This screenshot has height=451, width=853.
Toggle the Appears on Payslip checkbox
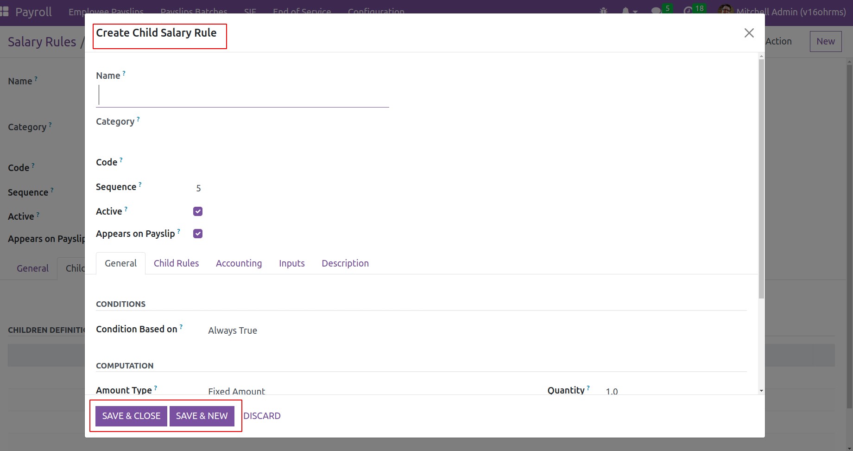198,234
